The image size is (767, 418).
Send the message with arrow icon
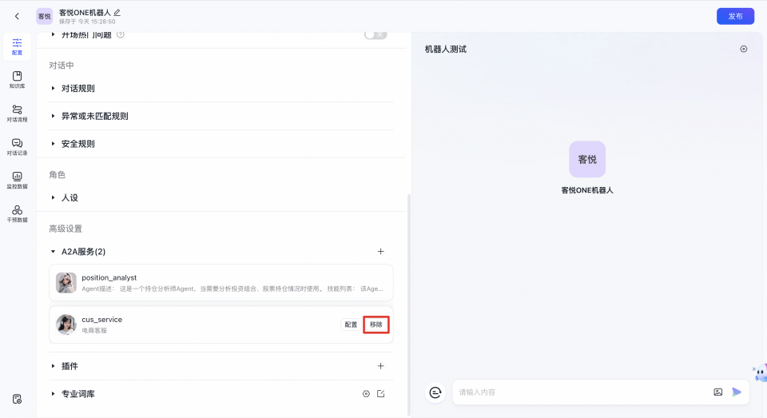tap(737, 392)
